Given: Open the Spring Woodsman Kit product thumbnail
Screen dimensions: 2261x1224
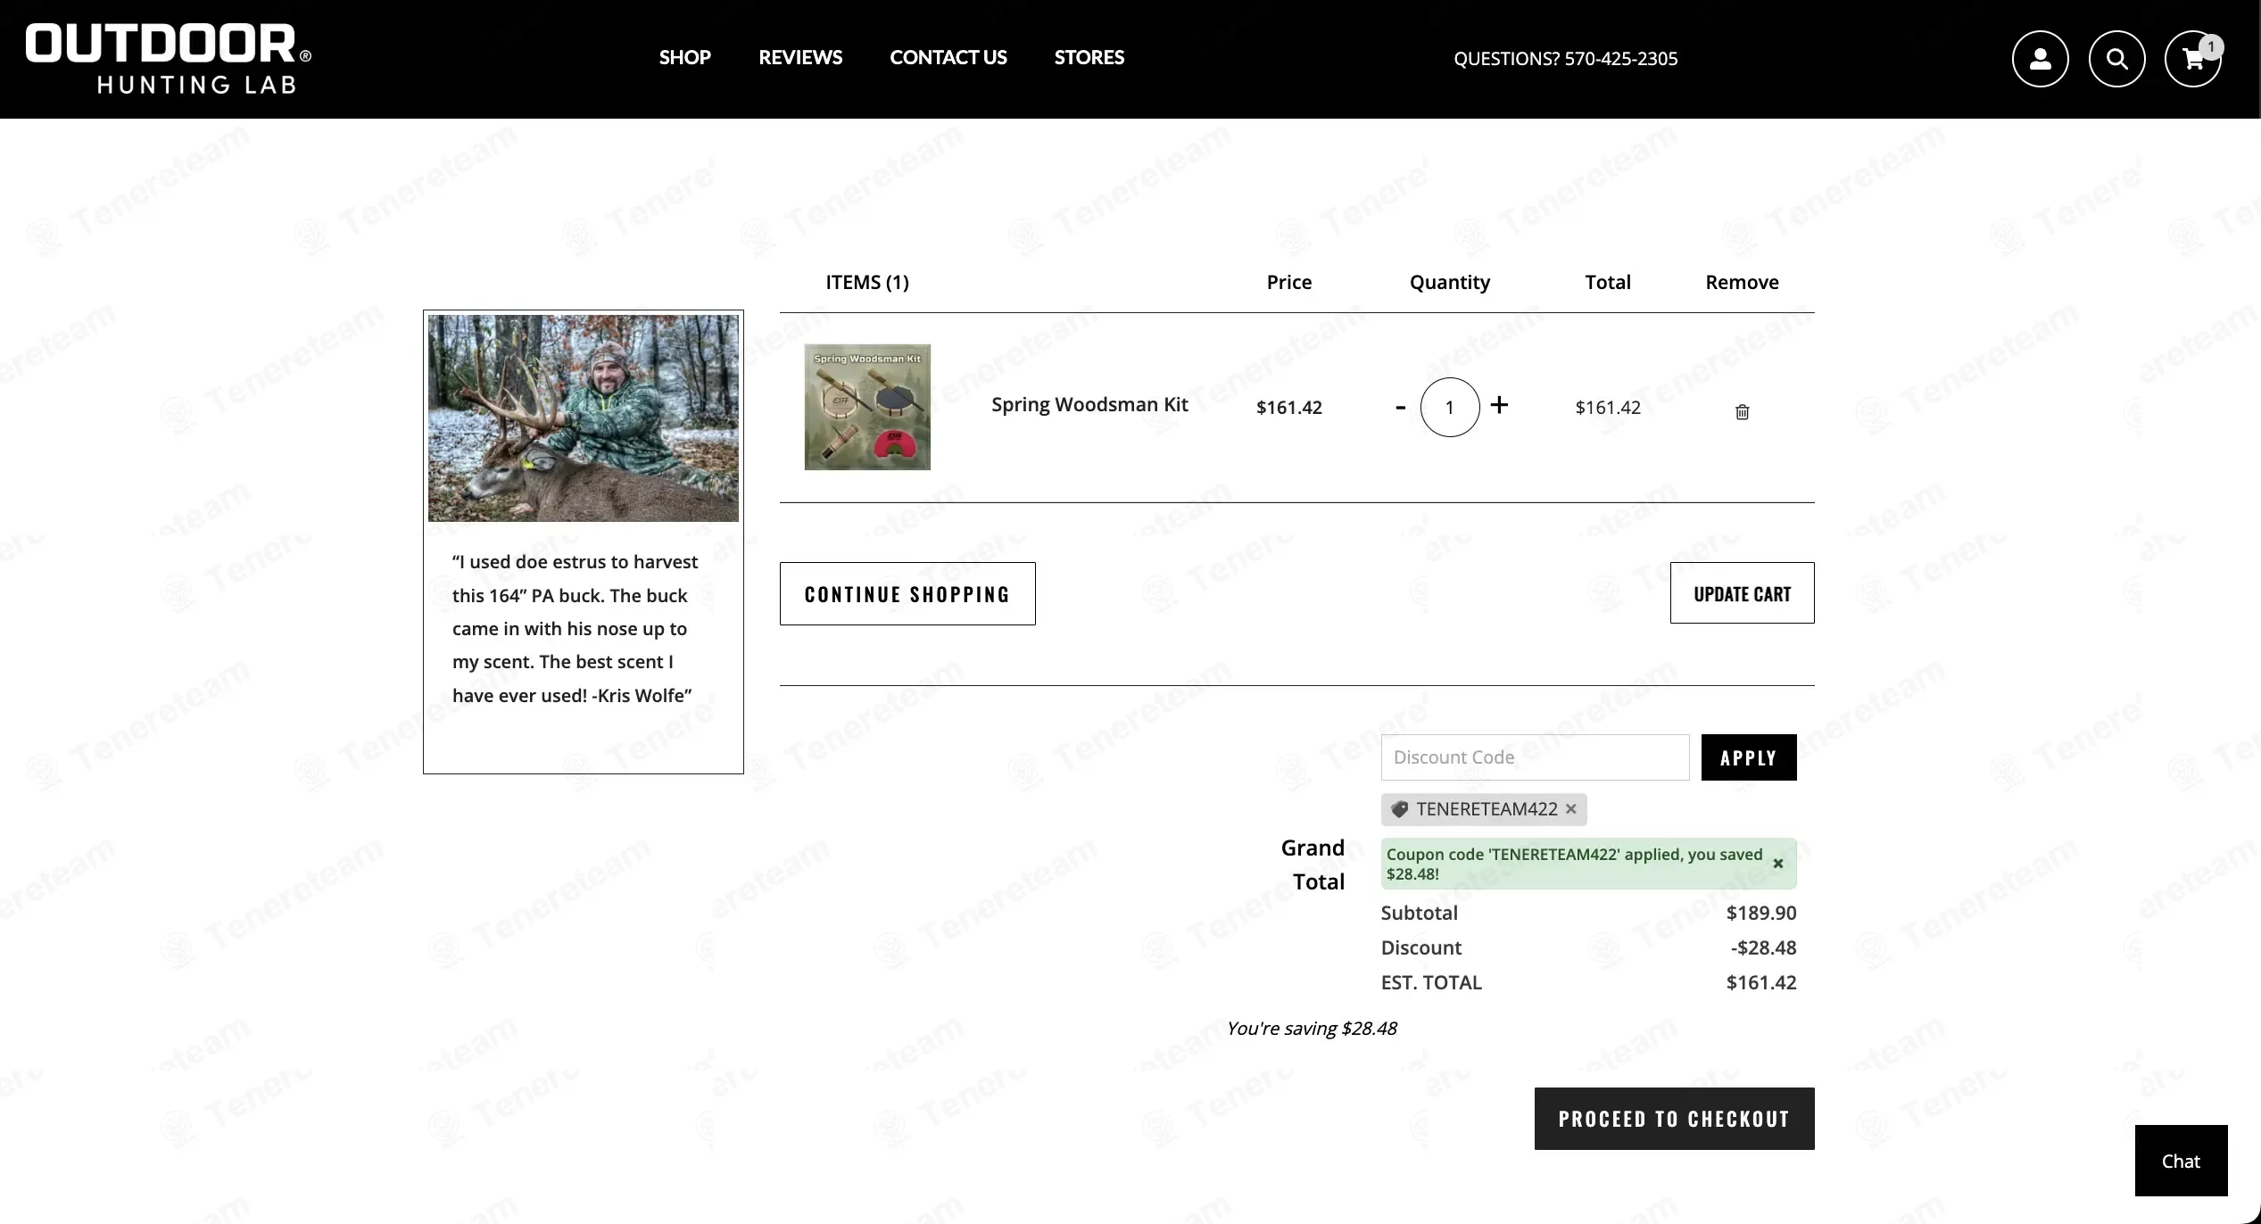Looking at the screenshot, I should [x=867, y=407].
